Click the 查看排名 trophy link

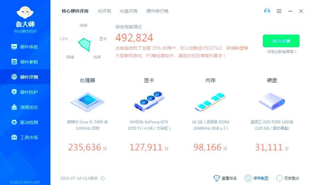225,178
